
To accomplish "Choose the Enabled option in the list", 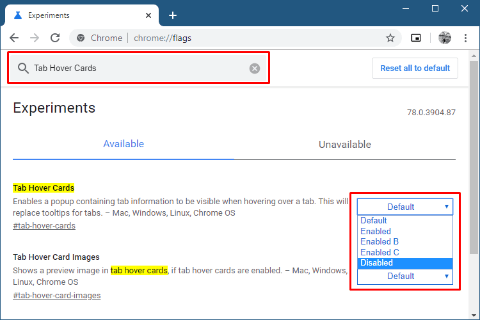I will coord(404,231).
